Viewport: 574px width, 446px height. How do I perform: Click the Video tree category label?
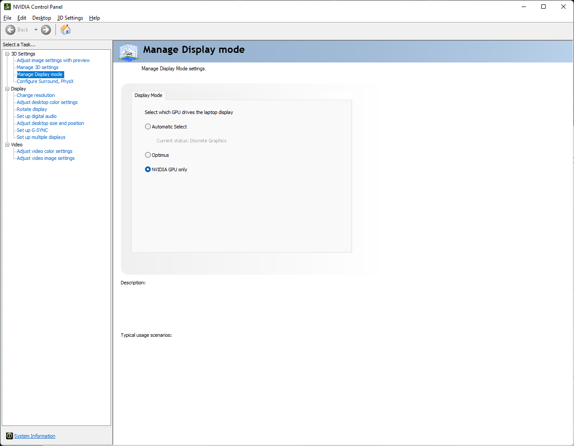click(x=17, y=145)
